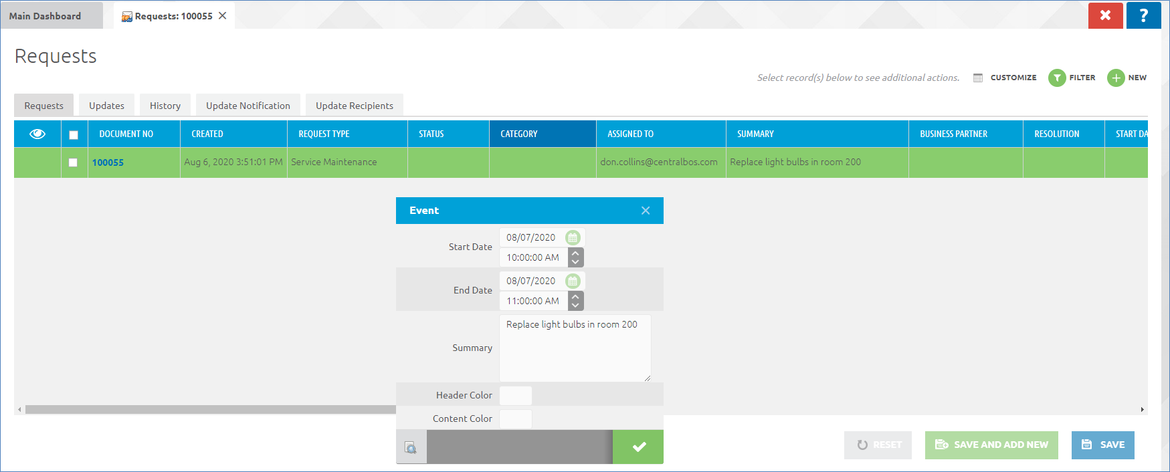Open the Start Date calendar picker
This screenshot has height=472, width=1170.
(x=573, y=237)
